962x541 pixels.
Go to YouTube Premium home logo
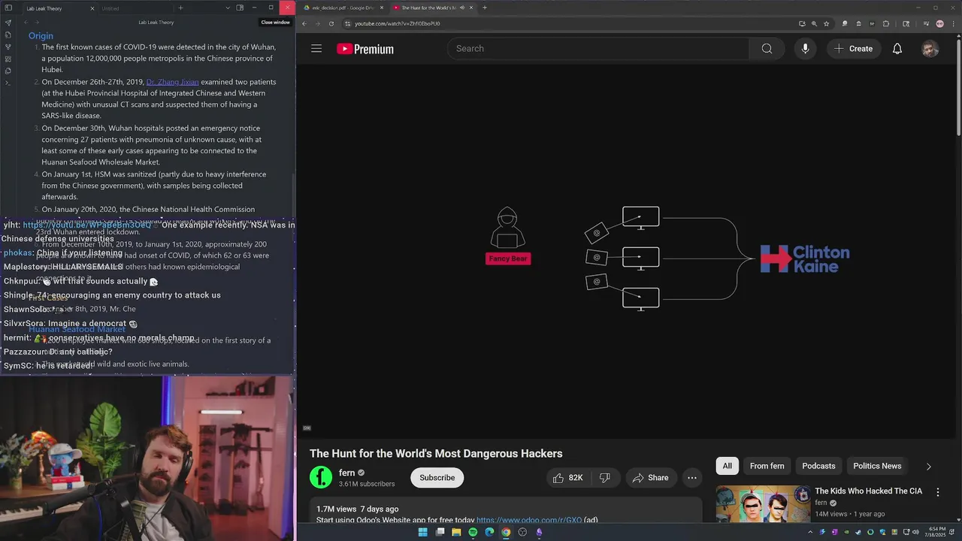(x=365, y=49)
